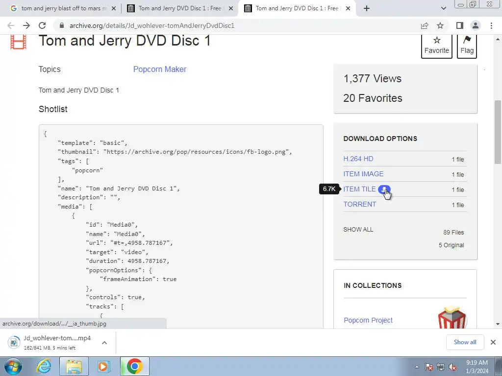The image size is (502, 376).
Task: Click the Tom and Jerry DVD Disc 1 title
Action: click(125, 41)
